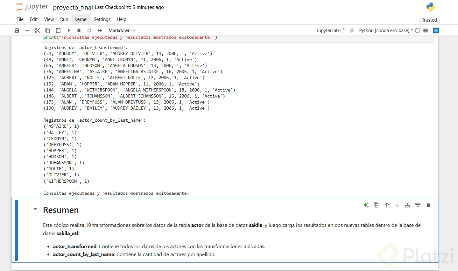Screen dimensions: 458x271
Task: Click the count row ('DREYFUSS', 1)
Action: tap(63, 145)
